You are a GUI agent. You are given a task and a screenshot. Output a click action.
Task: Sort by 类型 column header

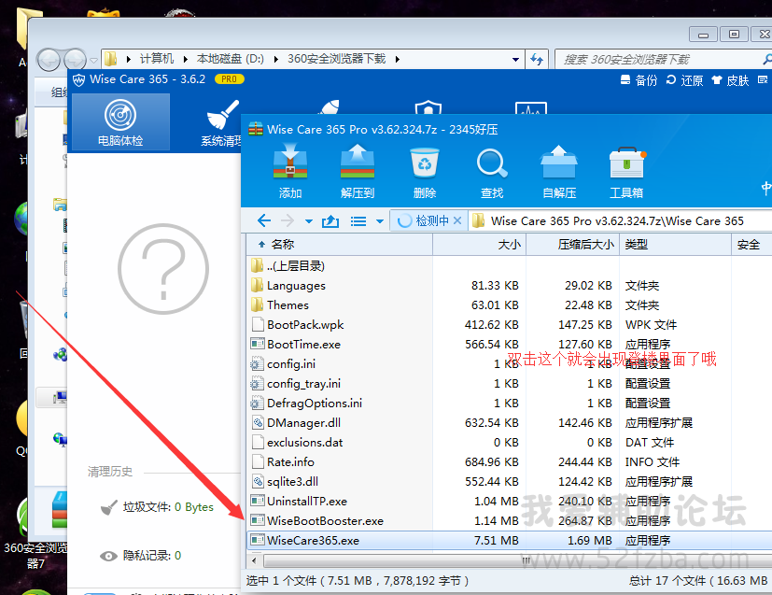[x=675, y=245]
